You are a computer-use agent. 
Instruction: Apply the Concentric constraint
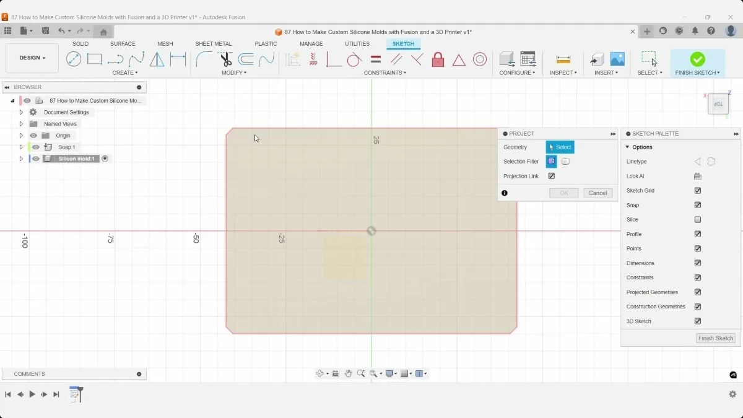click(480, 59)
